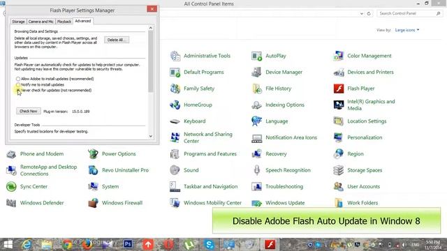Open Devices and Printers icon
Viewport: 447px width, 251px height.
(x=338, y=73)
